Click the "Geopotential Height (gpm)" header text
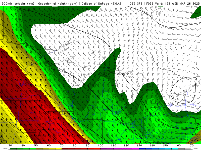Image resolution: width=201 pixels, height=150 pixels. click(x=58, y=3)
